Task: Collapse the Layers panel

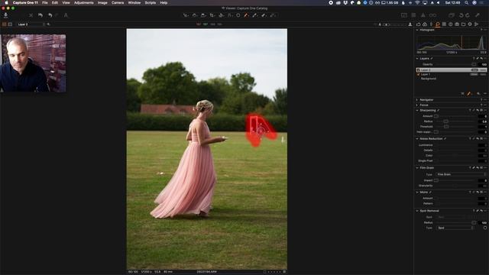Action: point(417,59)
